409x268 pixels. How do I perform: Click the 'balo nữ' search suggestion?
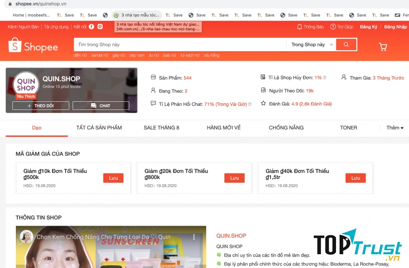click(x=170, y=55)
